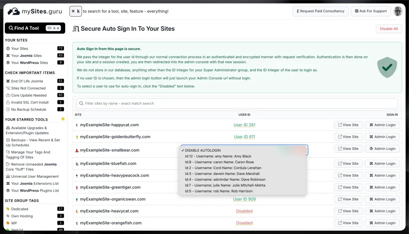Screen dimensions: 409x234
Task: Select the Your Joomla Sites icon
Action: [x=8, y=56]
